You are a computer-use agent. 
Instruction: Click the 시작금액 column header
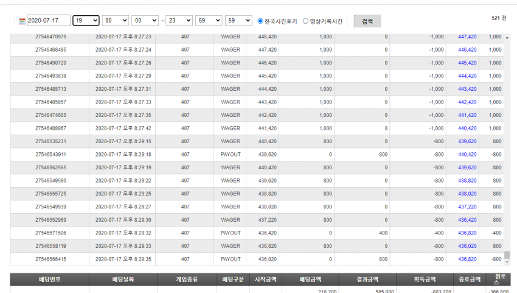tap(265, 280)
